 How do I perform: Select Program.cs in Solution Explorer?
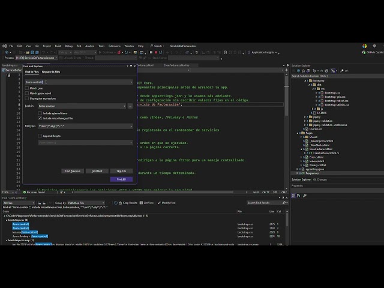[x=312, y=173]
